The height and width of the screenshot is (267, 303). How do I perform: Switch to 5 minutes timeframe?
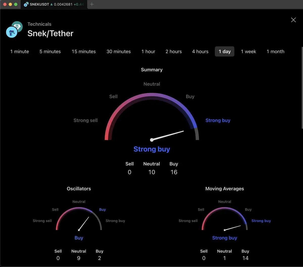50,51
